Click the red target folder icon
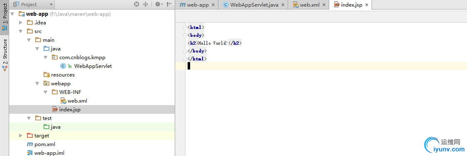 click(x=30, y=135)
